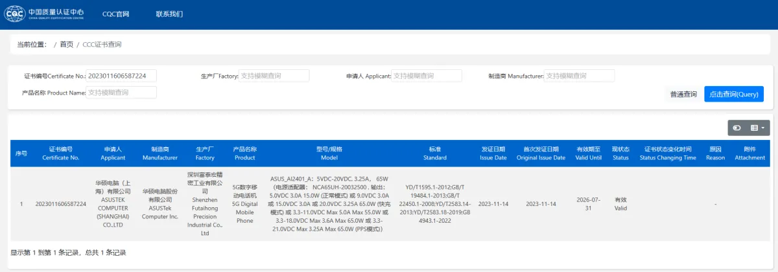Screen dimensions: 778x272
Task: Click the Model column header
Action: point(329,153)
